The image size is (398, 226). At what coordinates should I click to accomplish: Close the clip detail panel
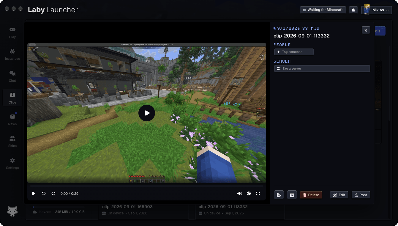pyautogui.click(x=366, y=30)
